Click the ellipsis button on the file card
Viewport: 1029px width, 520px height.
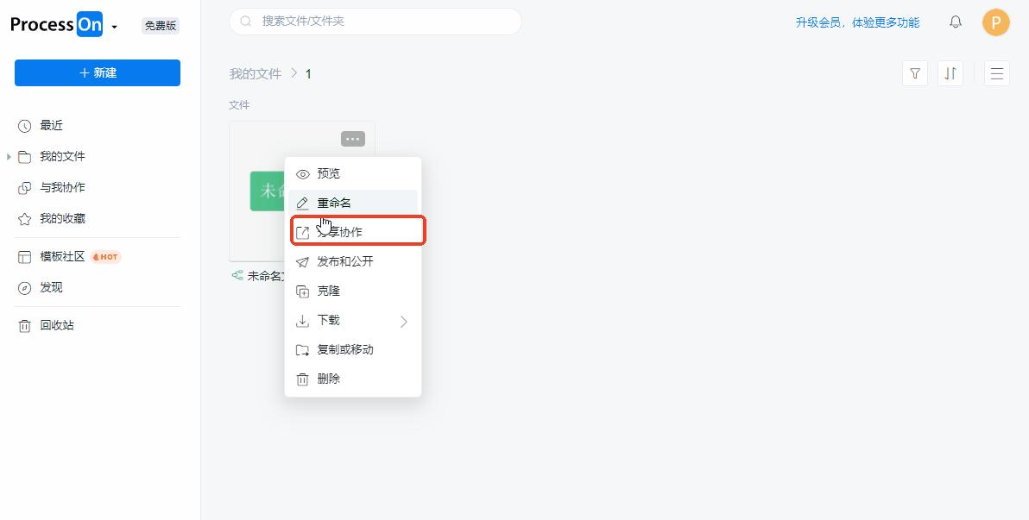352,139
